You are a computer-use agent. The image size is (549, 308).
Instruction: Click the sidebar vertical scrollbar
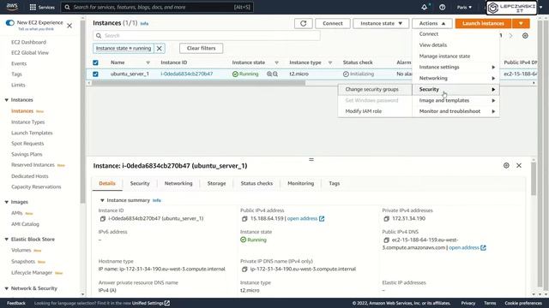pyautogui.click(x=82, y=112)
